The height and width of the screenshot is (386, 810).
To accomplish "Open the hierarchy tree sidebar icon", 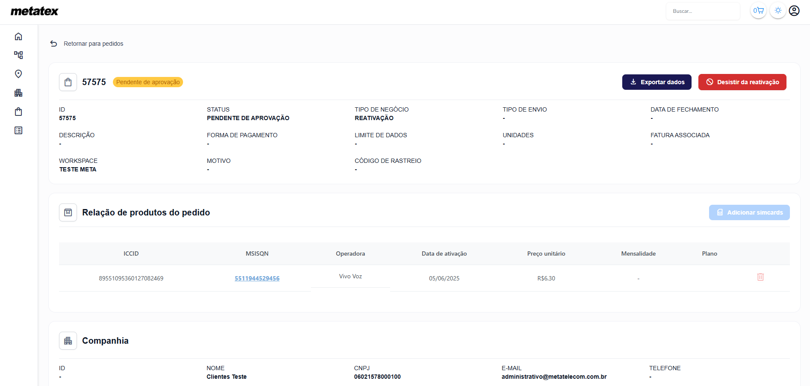I will click(18, 55).
